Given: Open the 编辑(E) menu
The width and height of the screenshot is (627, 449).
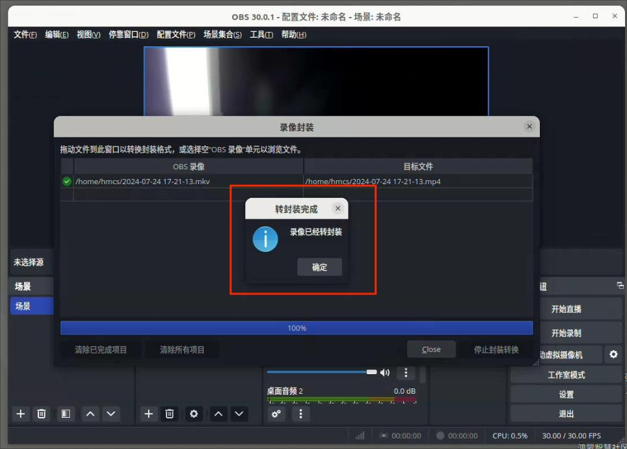Looking at the screenshot, I should (57, 35).
